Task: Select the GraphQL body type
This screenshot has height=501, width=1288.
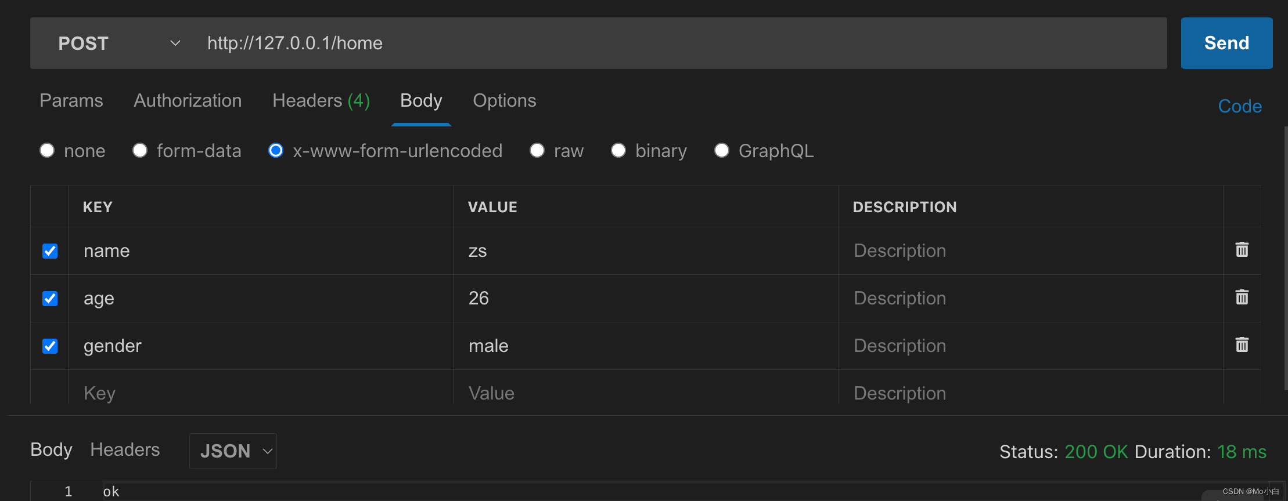Action: tap(722, 150)
